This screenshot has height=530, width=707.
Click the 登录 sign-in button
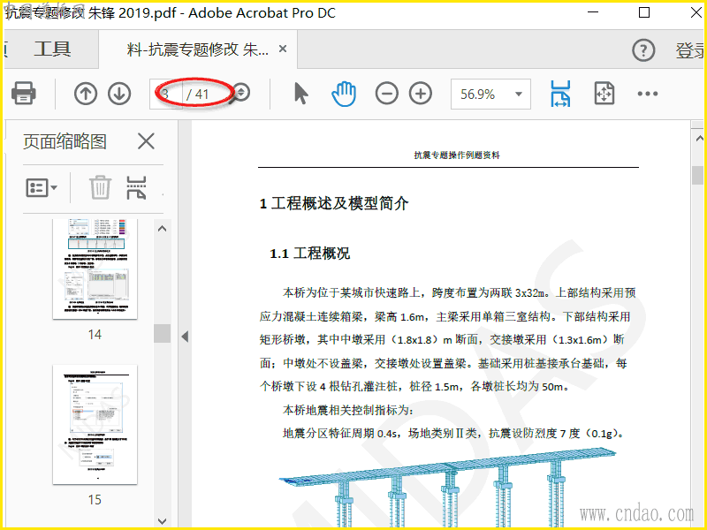point(690,50)
